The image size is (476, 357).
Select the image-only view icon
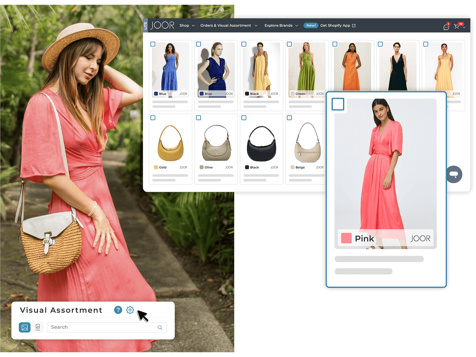[x=25, y=327]
